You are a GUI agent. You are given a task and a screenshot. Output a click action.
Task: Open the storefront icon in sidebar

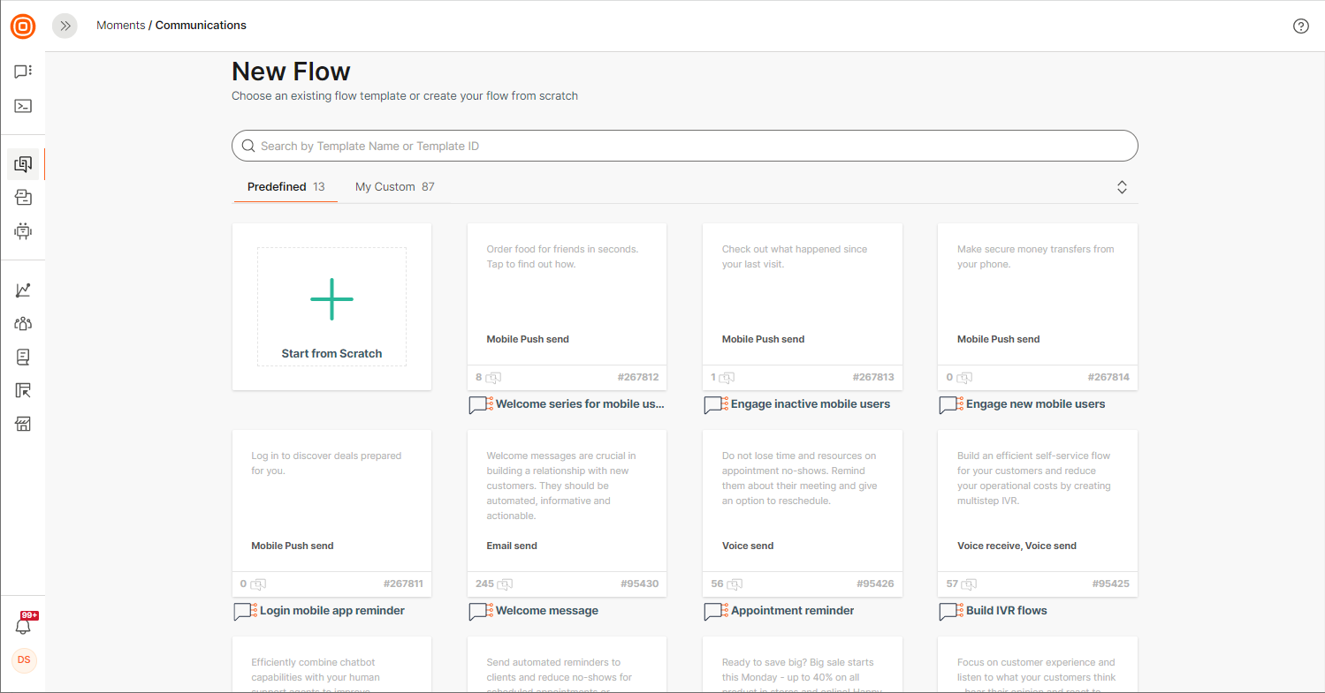(x=23, y=425)
